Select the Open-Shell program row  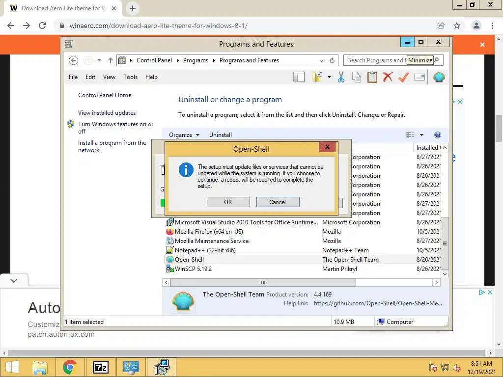tap(303, 259)
